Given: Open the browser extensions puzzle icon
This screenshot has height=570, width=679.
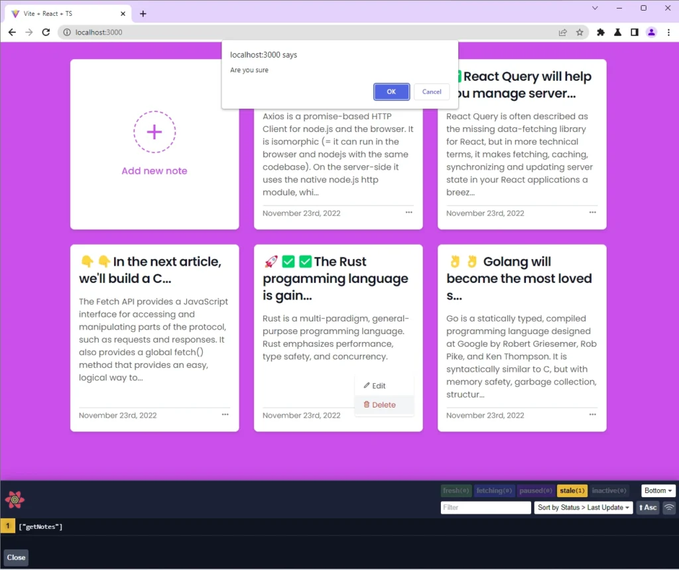Looking at the screenshot, I should pos(601,32).
